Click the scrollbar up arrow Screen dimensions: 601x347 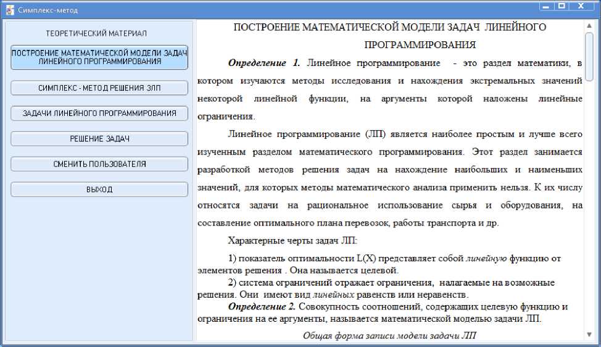click(589, 26)
